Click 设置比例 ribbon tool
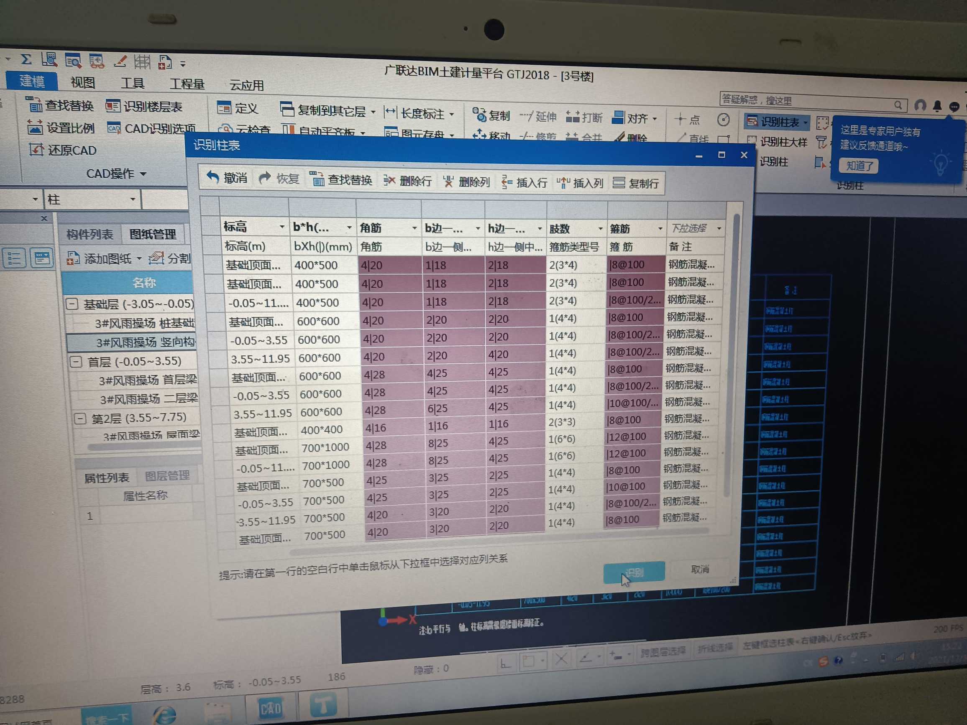Screen dimensions: 967x725 (x=61, y=128)
